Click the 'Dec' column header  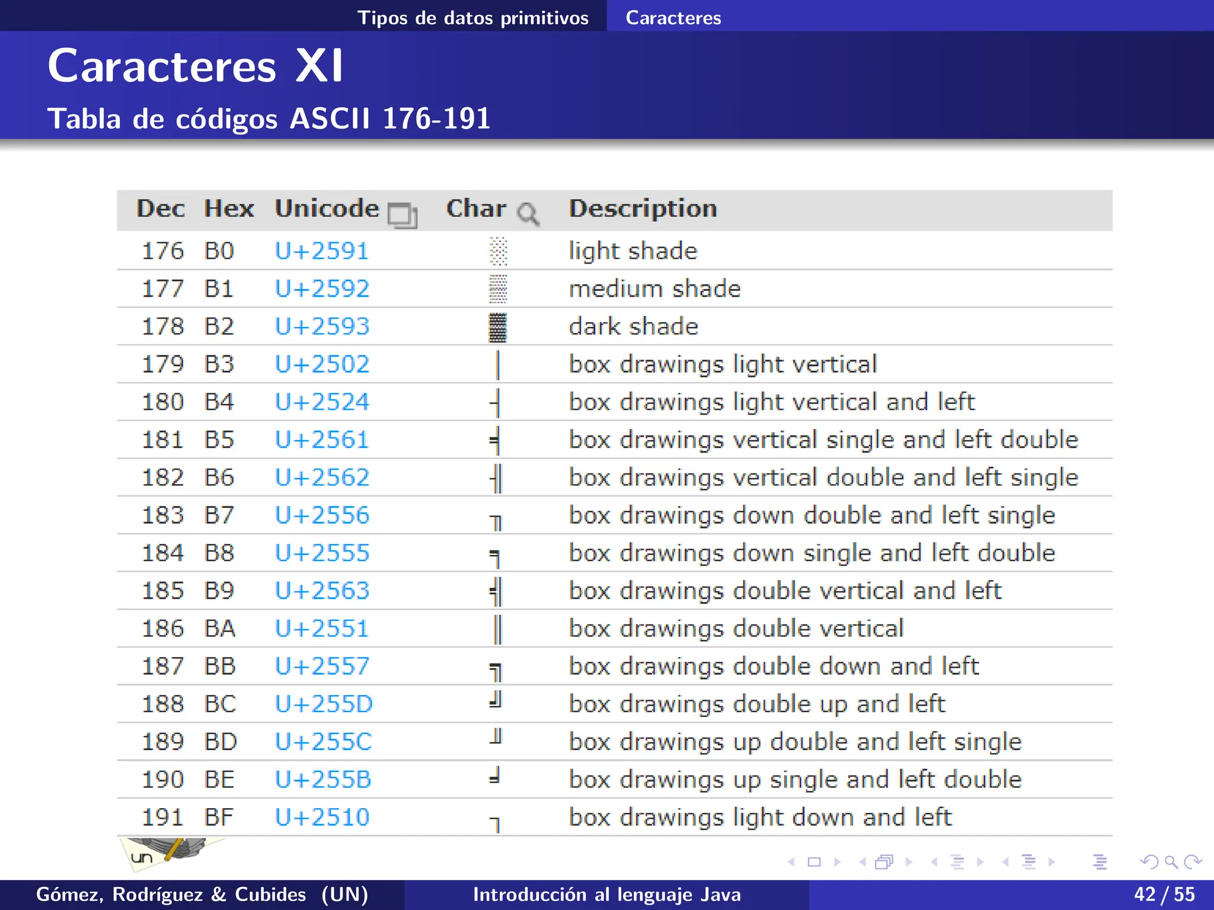click(161, 209)
